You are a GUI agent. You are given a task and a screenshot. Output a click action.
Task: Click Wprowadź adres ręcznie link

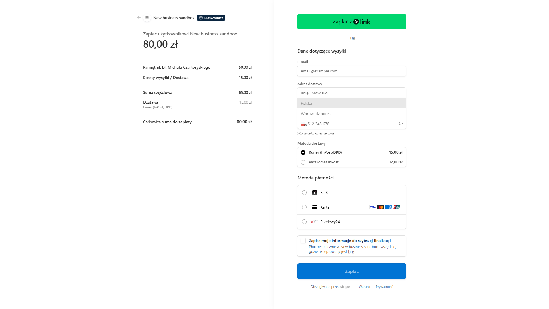[x=316, y=133]
